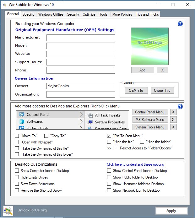Click the MS Software Menu button
The image size is (195, 218).
pyautogui.click(x=150, y=119)
